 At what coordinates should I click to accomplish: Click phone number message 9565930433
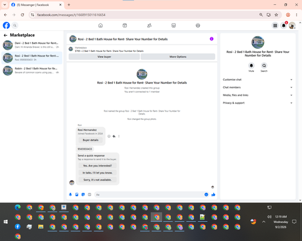85,149
